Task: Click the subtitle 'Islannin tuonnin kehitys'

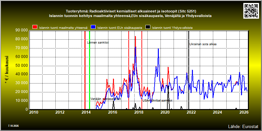Action: tap(130, 16)
